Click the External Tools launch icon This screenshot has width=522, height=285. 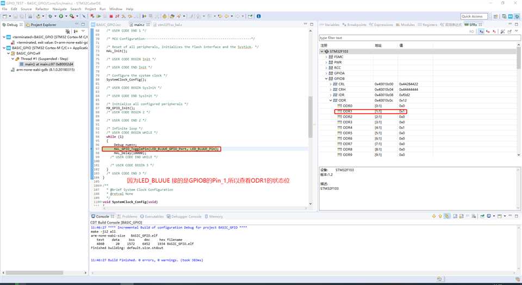(x=72, y=16)
